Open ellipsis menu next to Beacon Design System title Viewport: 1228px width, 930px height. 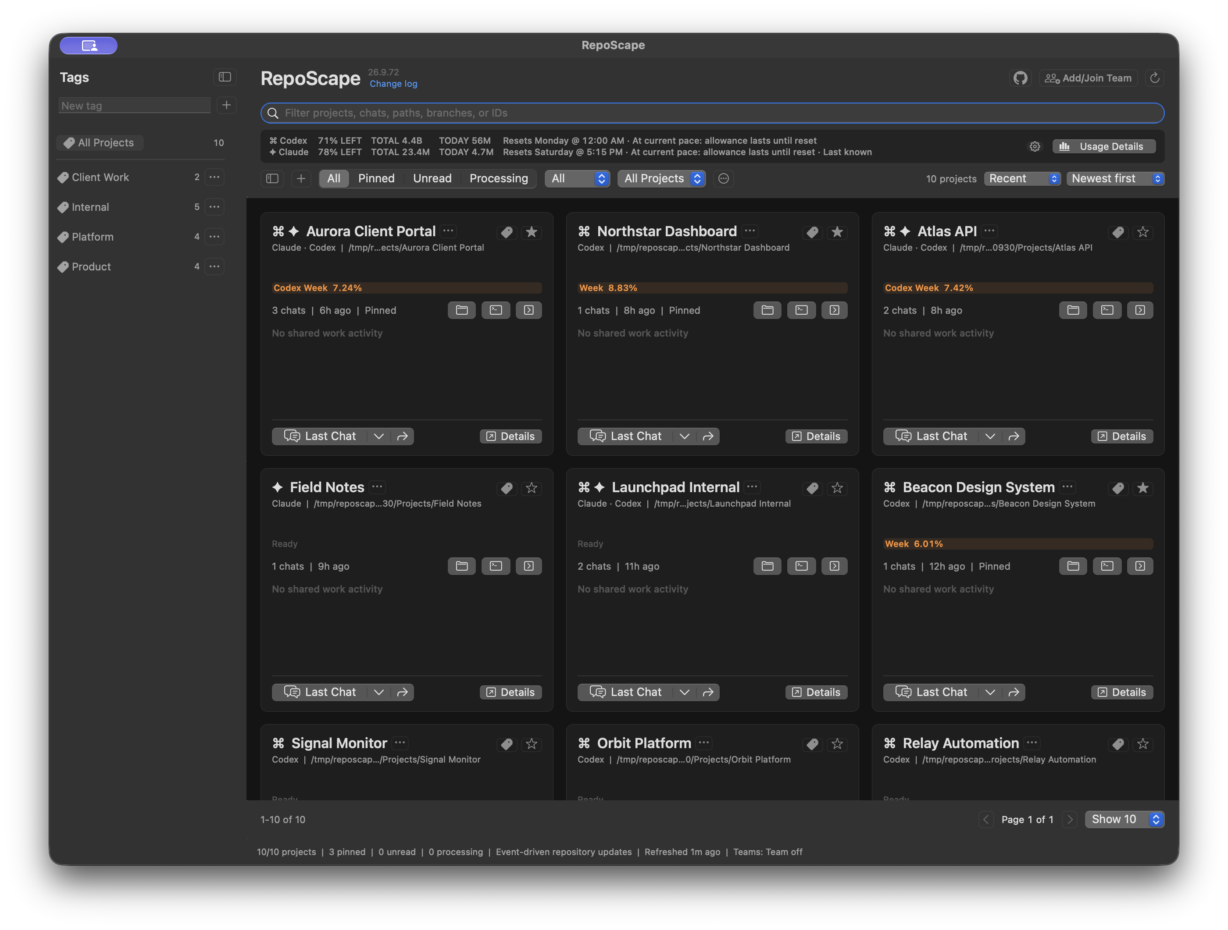(1067, 486)
